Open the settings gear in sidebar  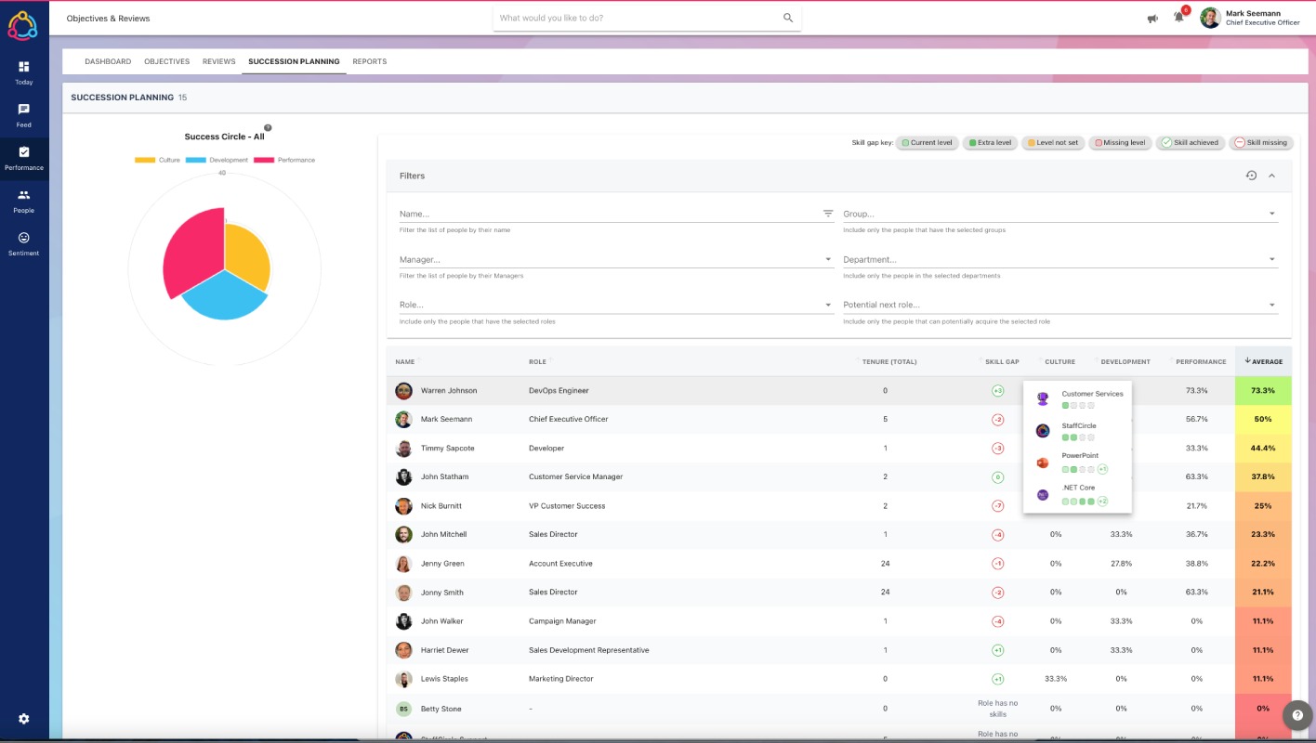tap(24, 719)
